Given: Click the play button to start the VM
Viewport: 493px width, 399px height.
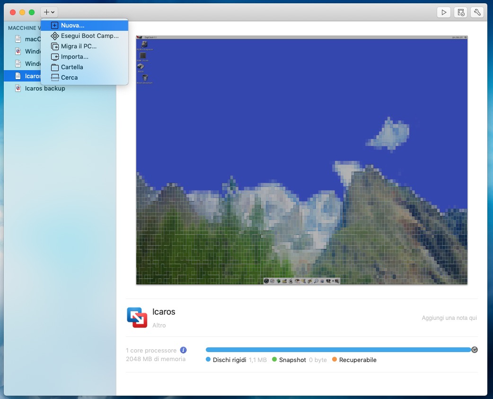Looking at the screenshot, I should pyautogui.click(x=443, y=12).
